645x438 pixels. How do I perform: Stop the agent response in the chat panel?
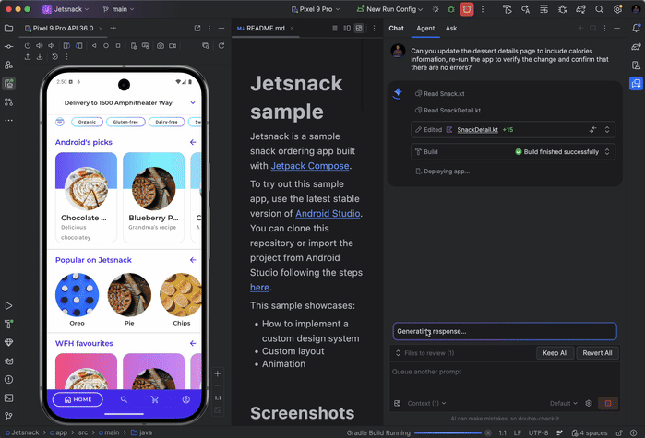coord(607,403)
